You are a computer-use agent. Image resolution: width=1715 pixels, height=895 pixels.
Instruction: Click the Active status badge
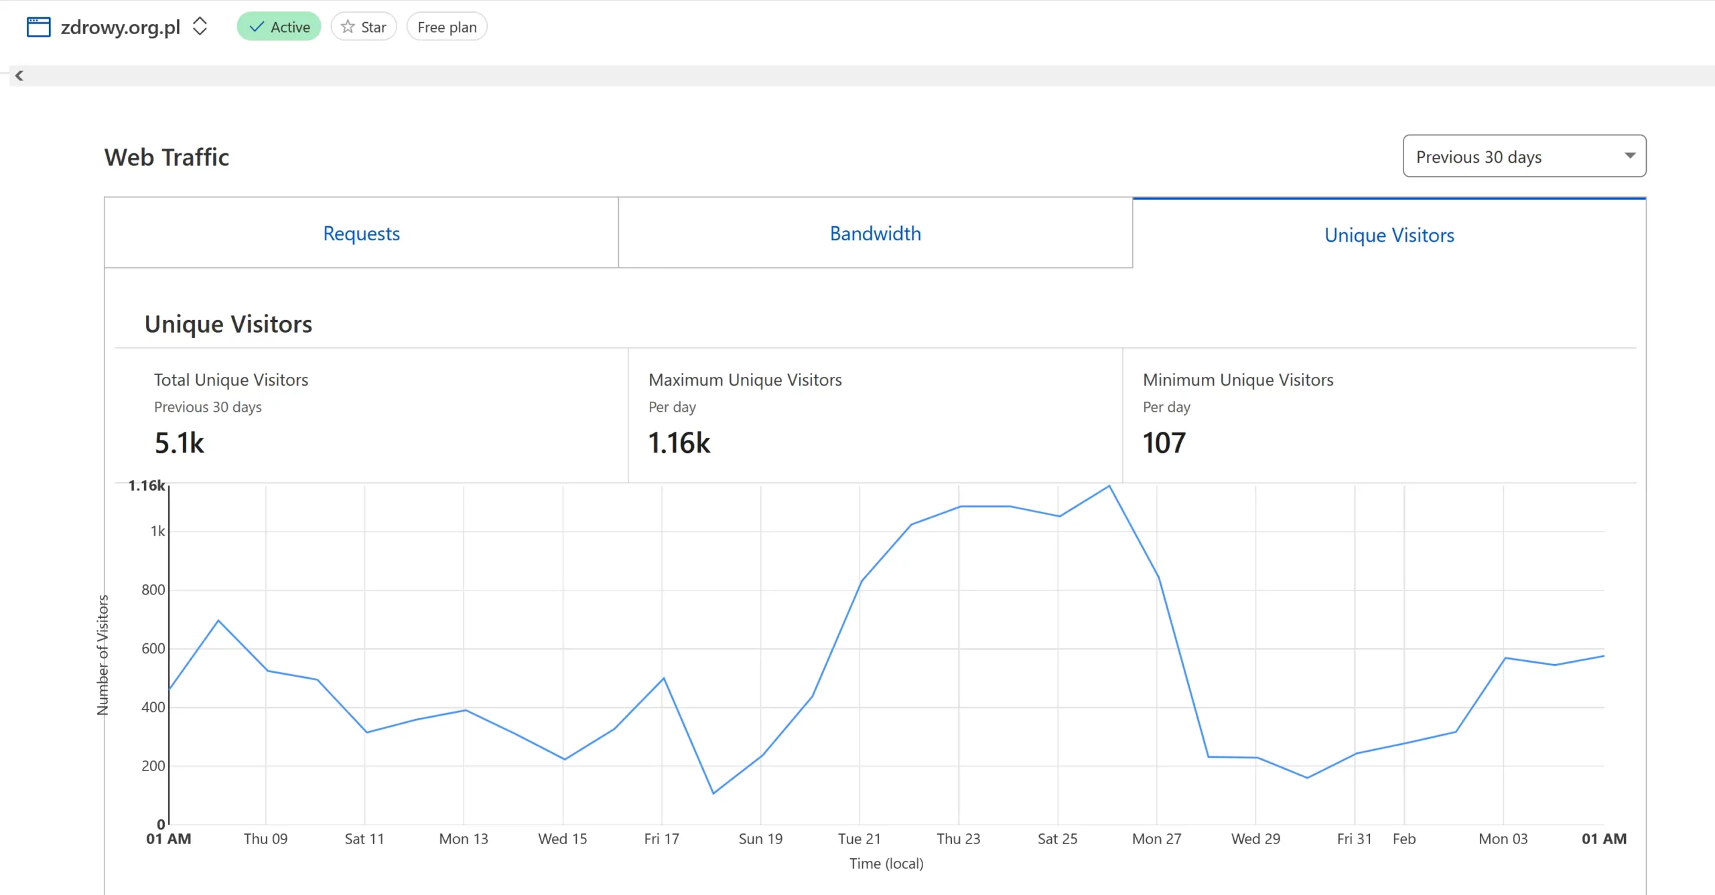click(x=279, y=27)
